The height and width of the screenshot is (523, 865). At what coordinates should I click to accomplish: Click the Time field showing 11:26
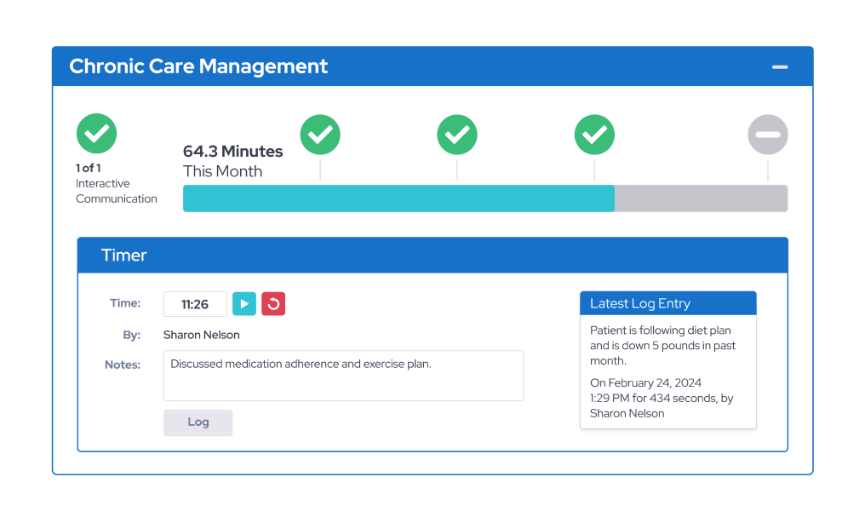[x=195, y=304]
